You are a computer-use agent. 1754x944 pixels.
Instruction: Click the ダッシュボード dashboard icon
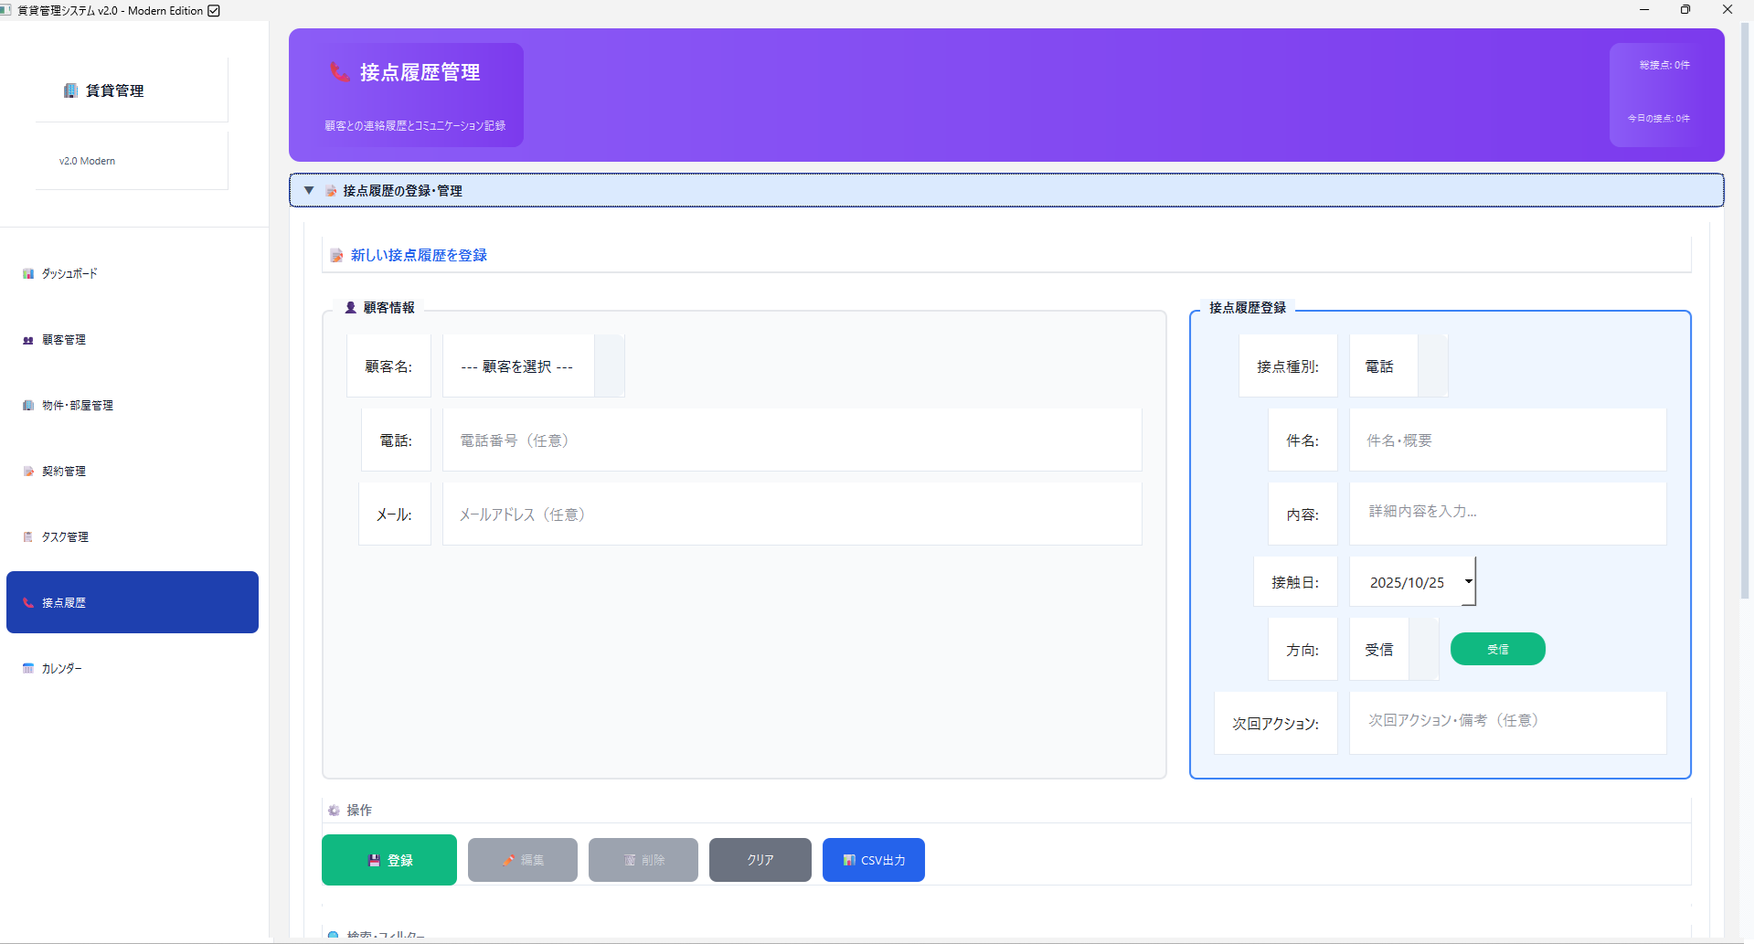(x=27, y=273)
